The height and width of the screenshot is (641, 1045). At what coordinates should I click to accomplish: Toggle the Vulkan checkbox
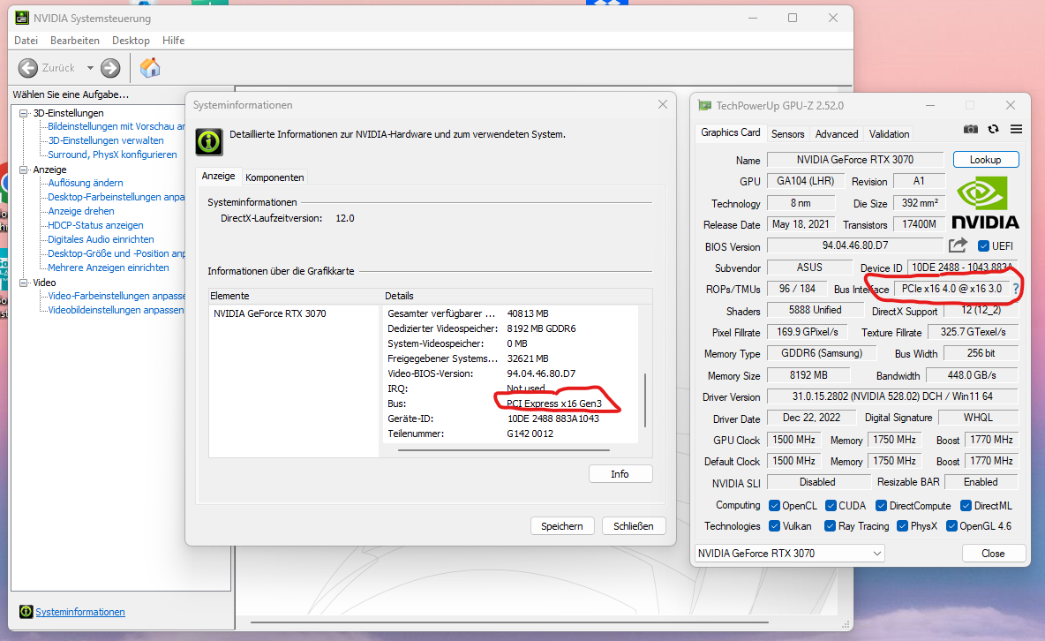pos(774,525)
